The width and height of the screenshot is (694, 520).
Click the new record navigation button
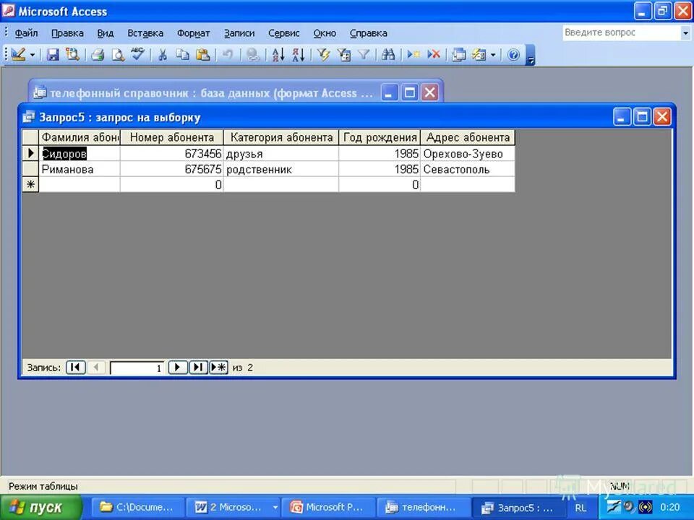coord(218,367)
